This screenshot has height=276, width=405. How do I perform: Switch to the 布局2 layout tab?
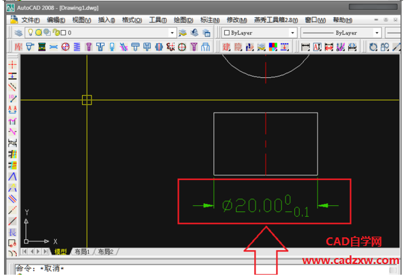pos(105,251)
